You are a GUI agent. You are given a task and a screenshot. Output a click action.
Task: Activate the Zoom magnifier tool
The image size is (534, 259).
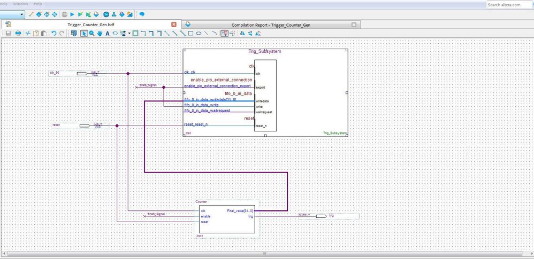coord(91,33)
